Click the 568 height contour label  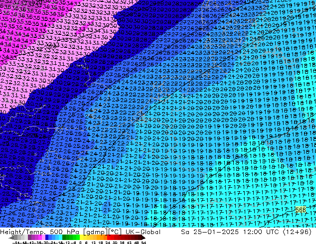coord(301,210)
